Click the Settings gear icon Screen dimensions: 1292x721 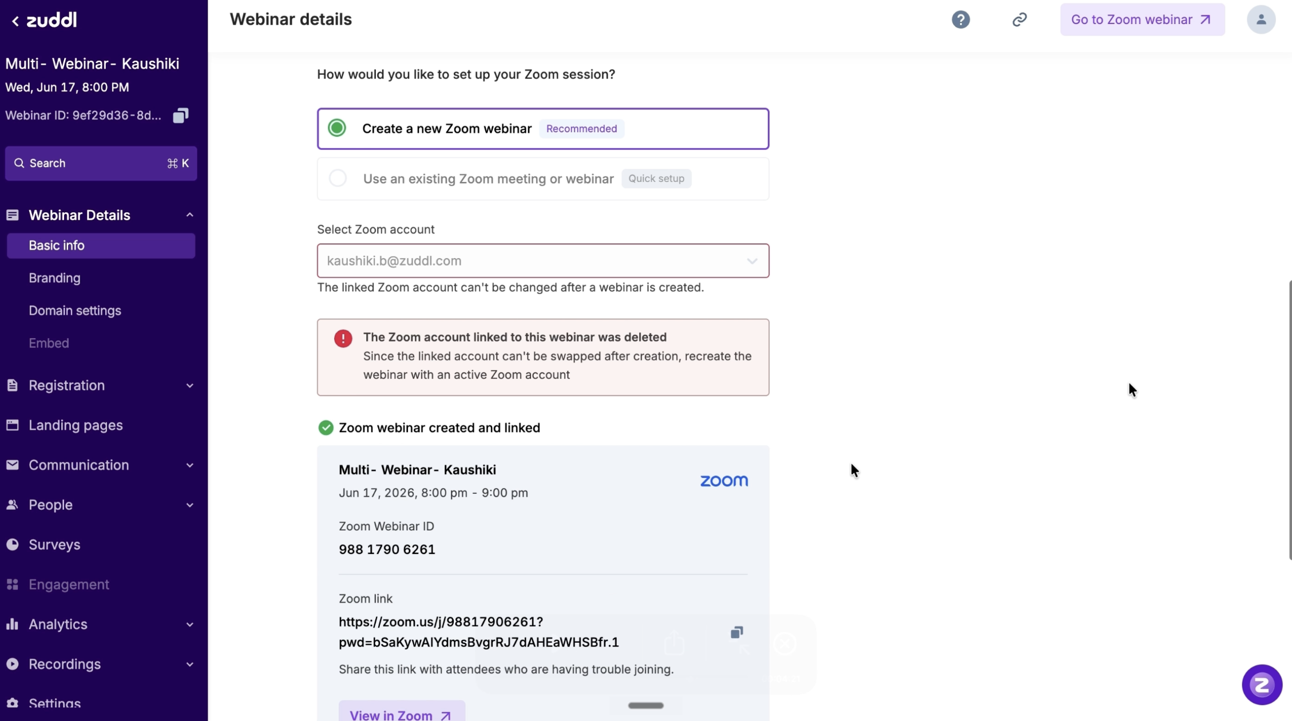click(13, 703)
